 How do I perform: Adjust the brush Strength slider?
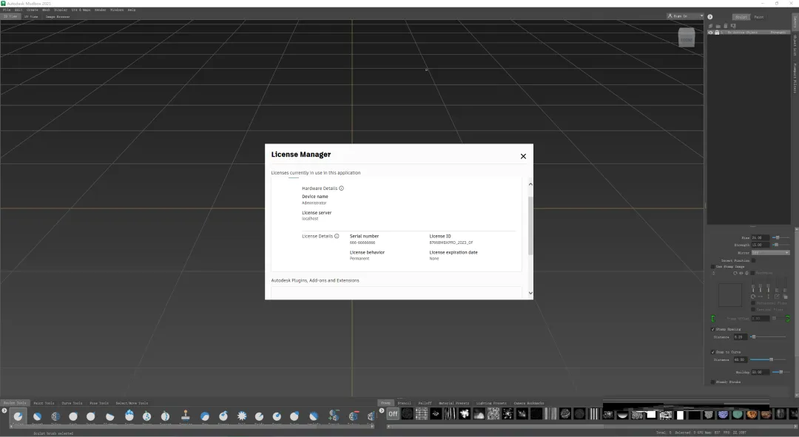point(781,245)
